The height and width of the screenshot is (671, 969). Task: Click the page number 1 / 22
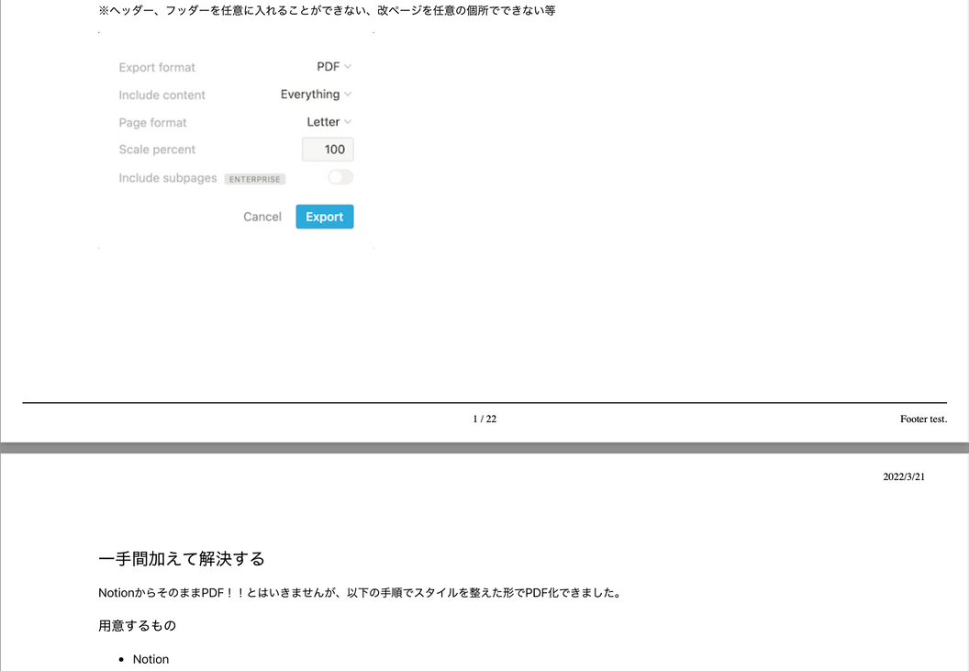point(484,419)
